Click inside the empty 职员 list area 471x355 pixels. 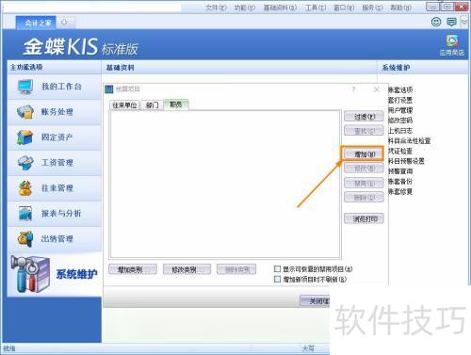(x=225, y=184)
